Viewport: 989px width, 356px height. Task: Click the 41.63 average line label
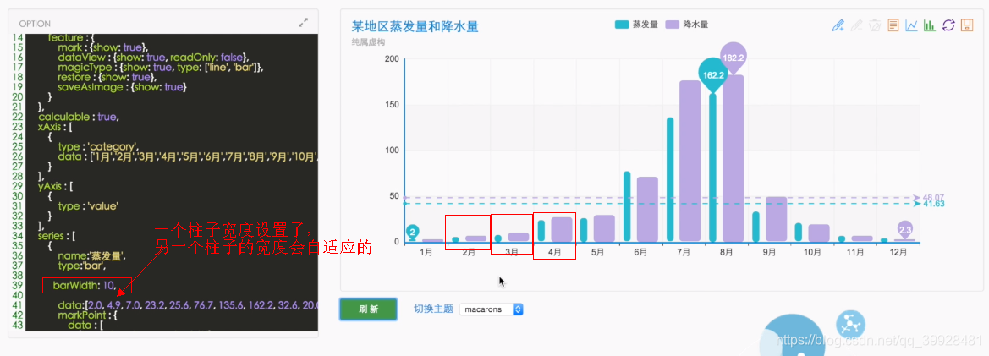pos(933,204)
